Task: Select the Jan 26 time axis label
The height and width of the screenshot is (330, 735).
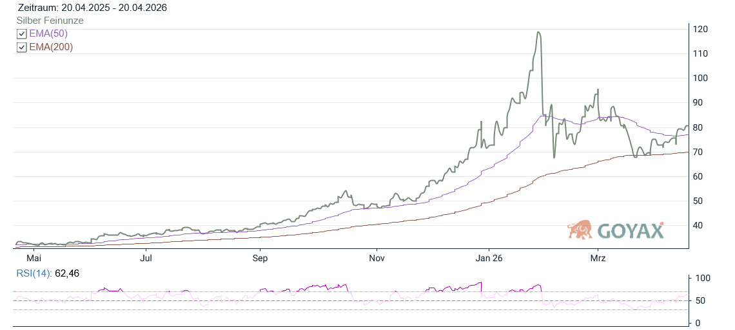Action: pos(489,258)
